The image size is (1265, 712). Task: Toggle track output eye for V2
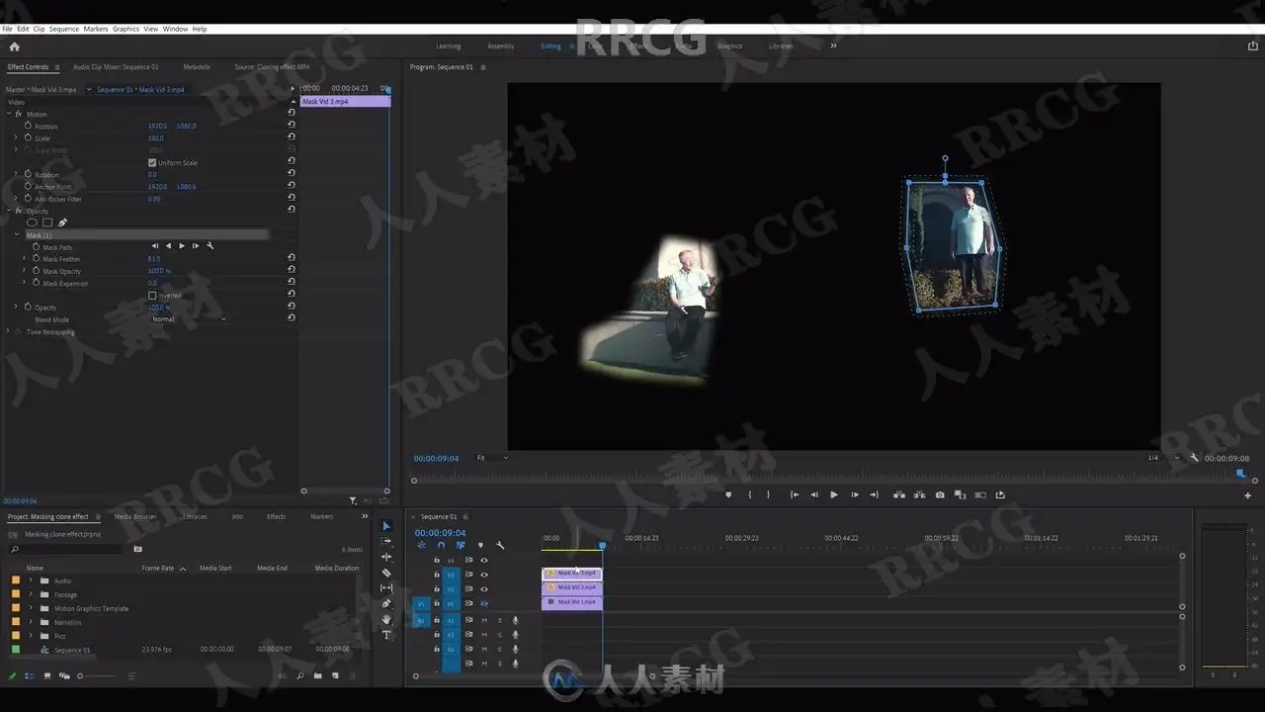coord(484,588)
